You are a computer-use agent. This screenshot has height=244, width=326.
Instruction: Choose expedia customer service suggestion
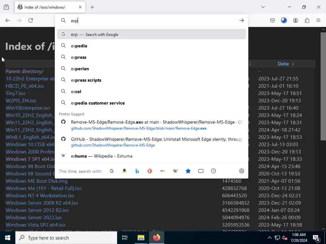(x=151, y=103)
